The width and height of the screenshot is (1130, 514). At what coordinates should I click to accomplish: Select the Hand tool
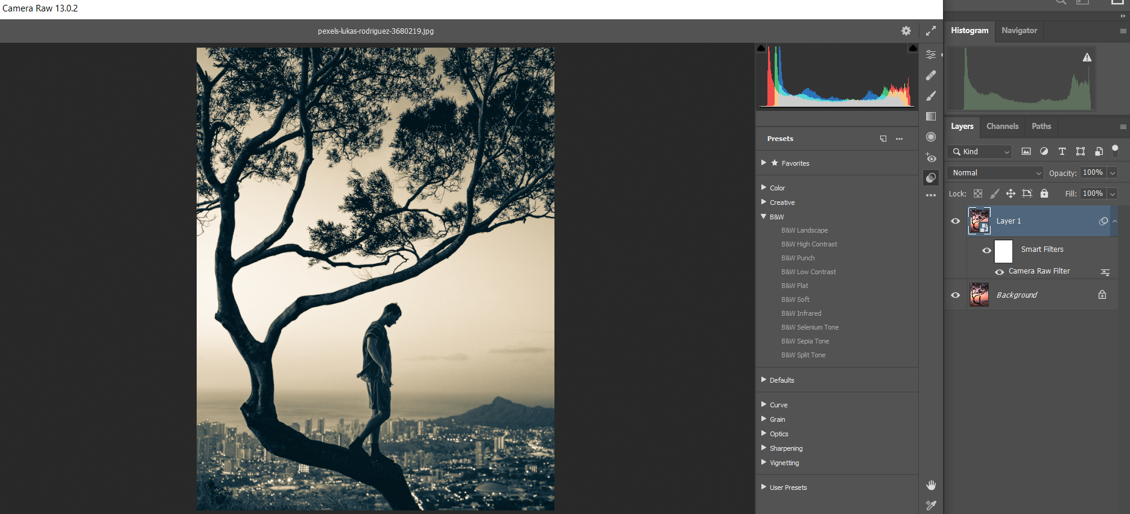pos(931,485)
